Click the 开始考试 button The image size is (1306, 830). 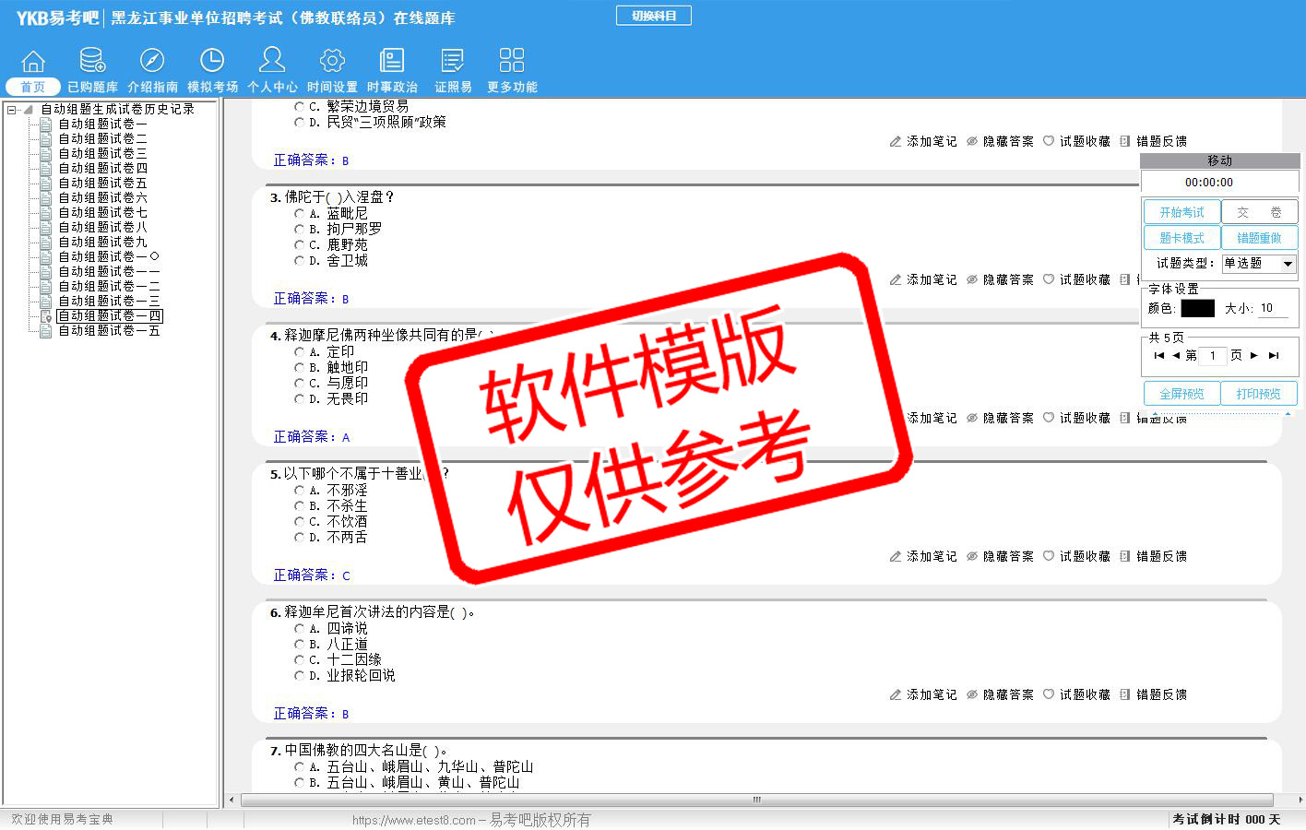(1181, 212)
